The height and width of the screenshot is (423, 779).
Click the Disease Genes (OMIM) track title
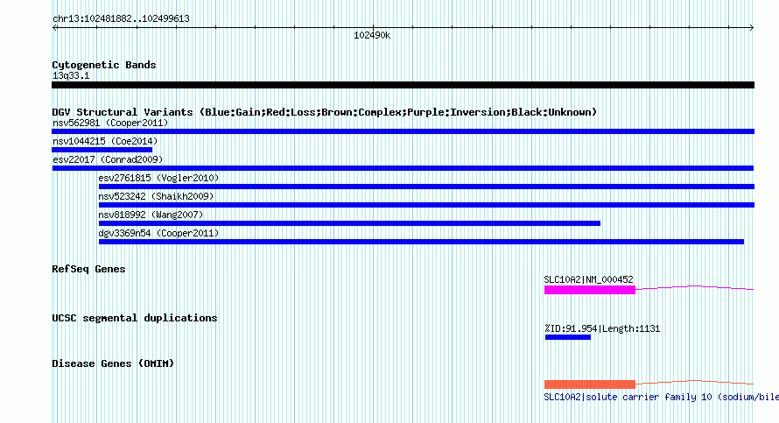[113, 363]
